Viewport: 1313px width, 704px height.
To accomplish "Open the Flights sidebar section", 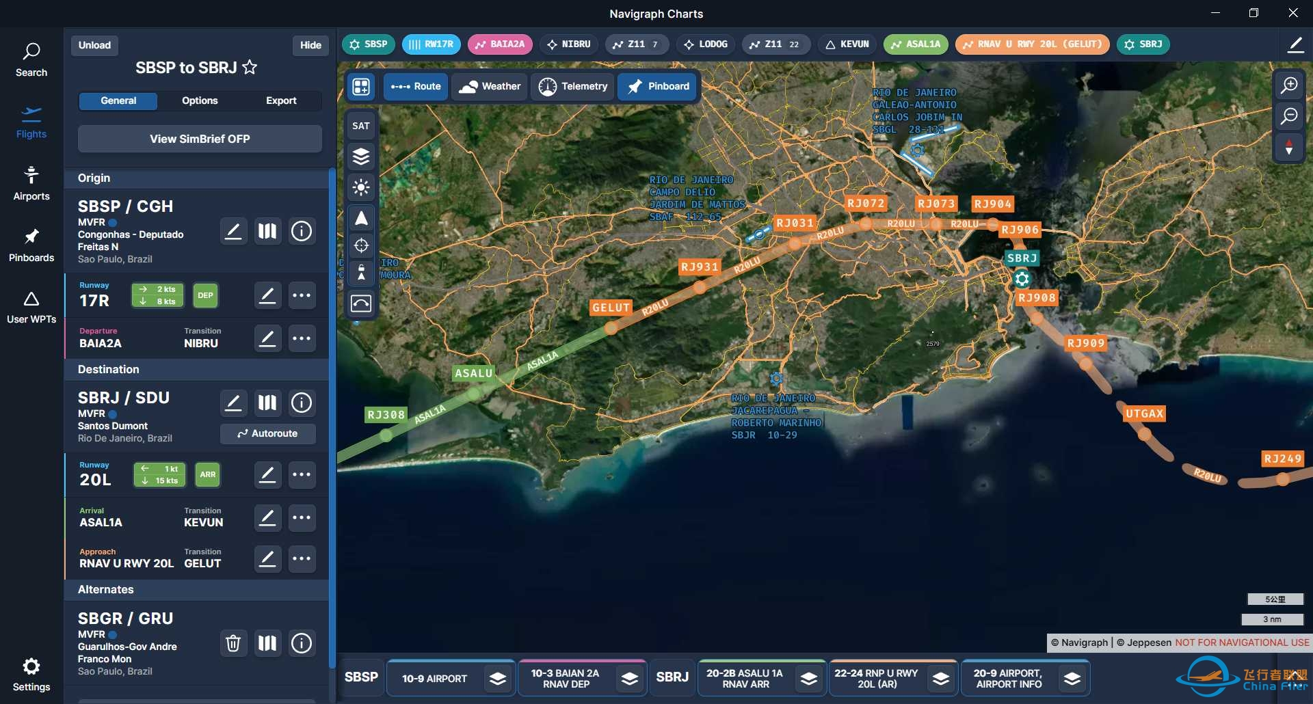I will pos(31,122).
